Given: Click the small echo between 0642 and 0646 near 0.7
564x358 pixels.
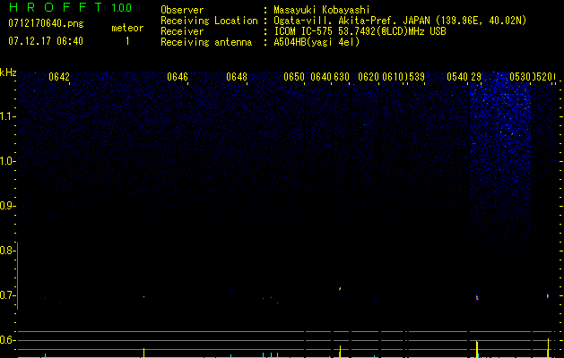Looking at the screenshot, I should pos(143,296).
